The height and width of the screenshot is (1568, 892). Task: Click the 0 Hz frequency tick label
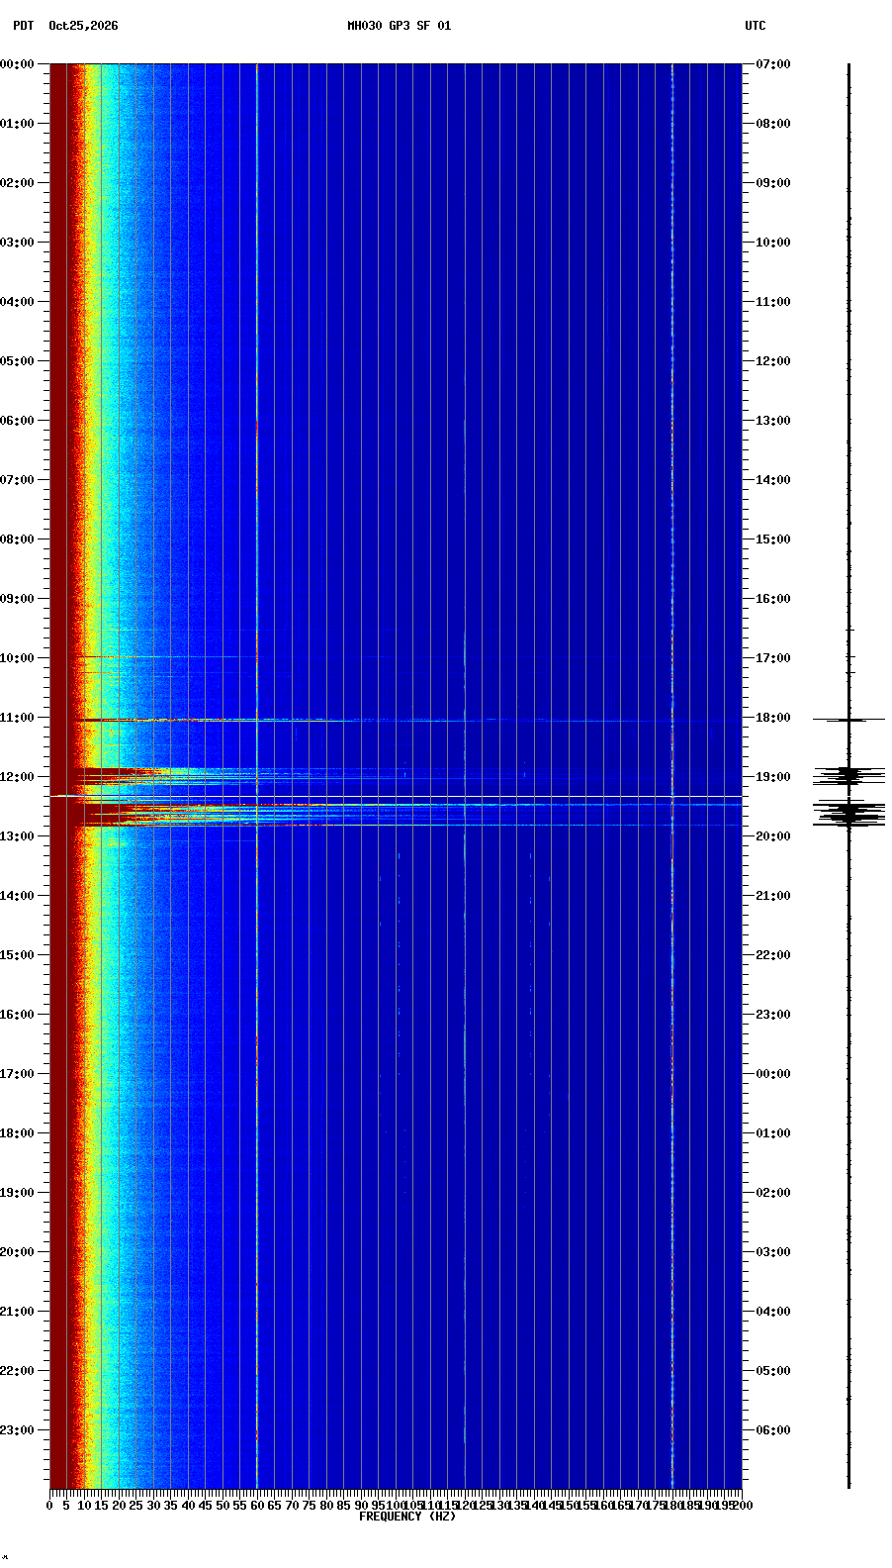(49, 1506)
